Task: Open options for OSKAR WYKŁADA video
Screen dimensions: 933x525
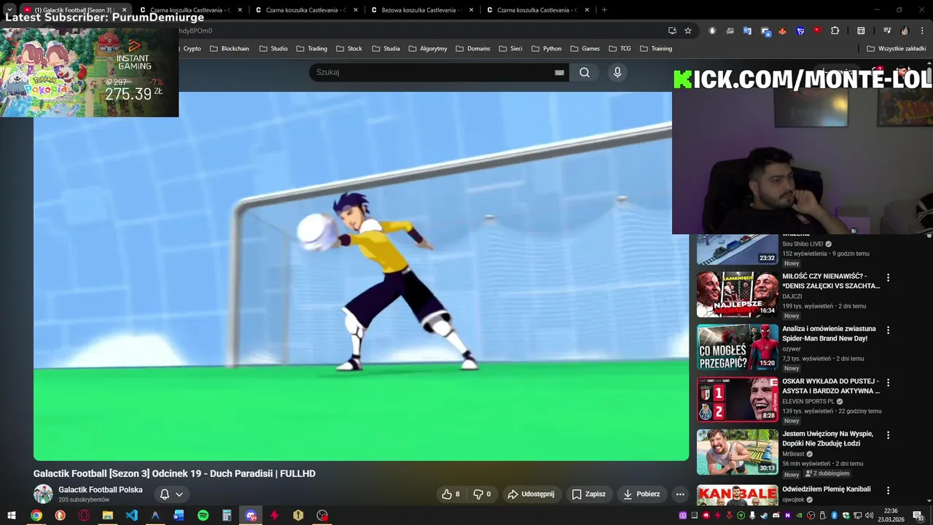Action: [x=888, y=382]
